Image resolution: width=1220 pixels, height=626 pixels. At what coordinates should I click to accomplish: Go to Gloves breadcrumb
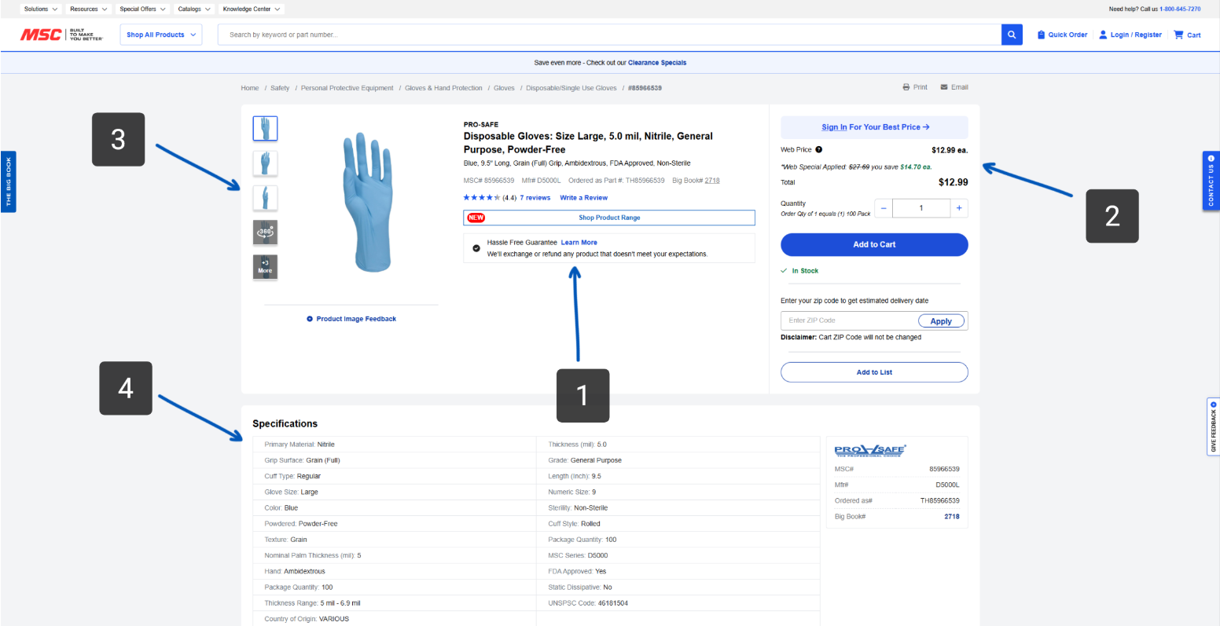click(x=504, y=88)
